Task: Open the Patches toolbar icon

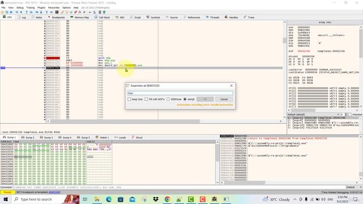Action: point(62,12)
